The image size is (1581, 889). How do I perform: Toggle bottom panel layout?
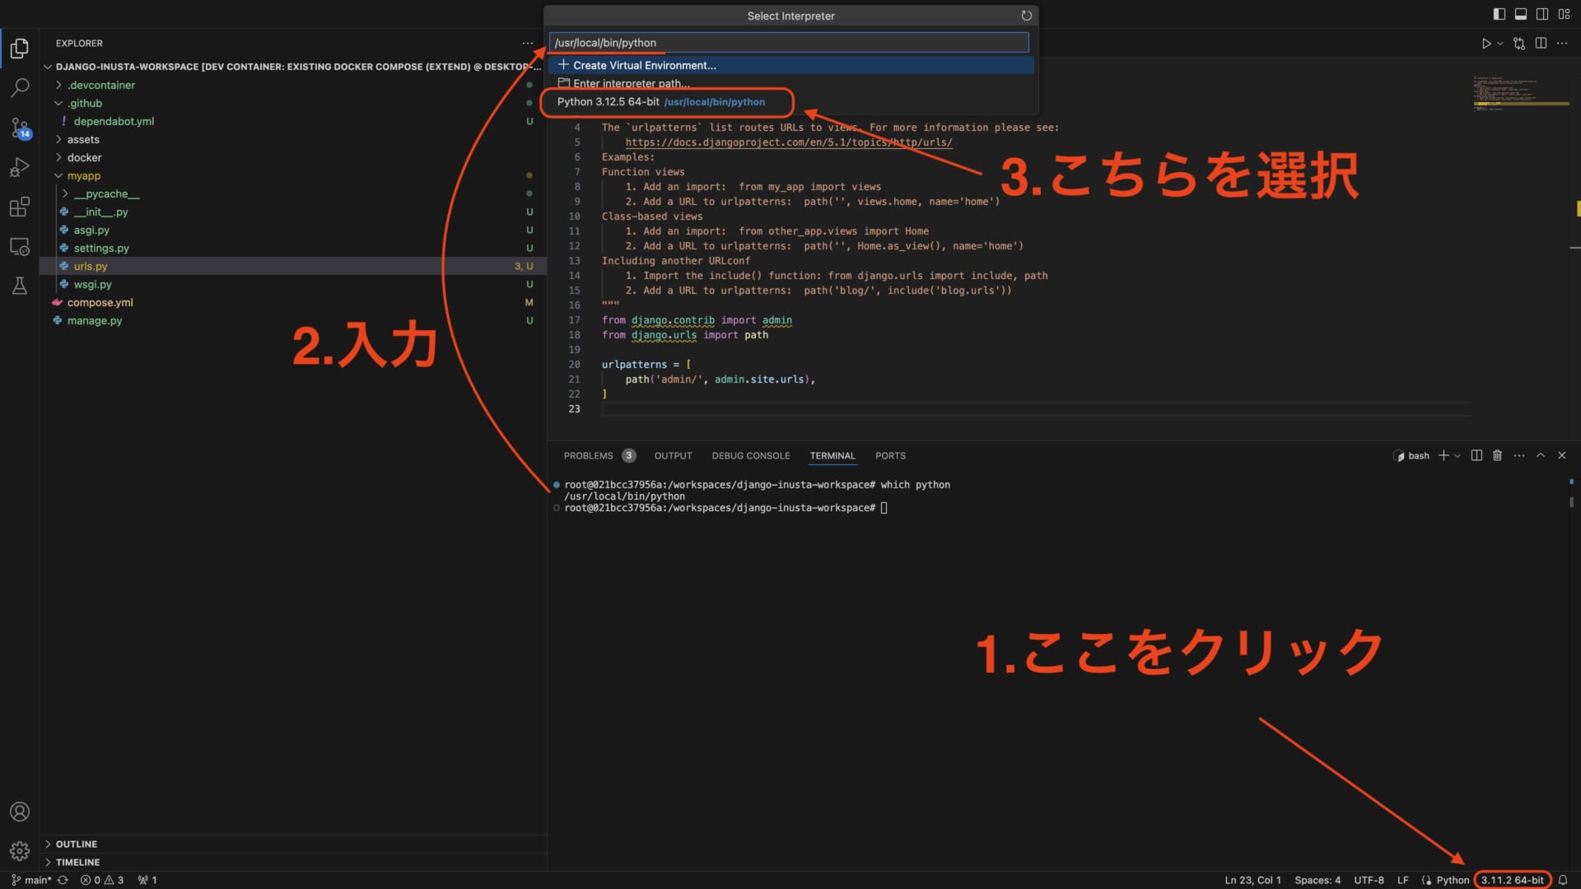point(1521,14)
